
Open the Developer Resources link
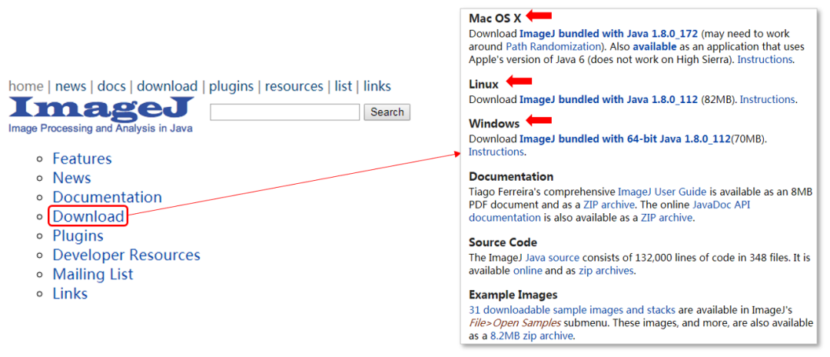pyautogui.click(x=126, y=255)
